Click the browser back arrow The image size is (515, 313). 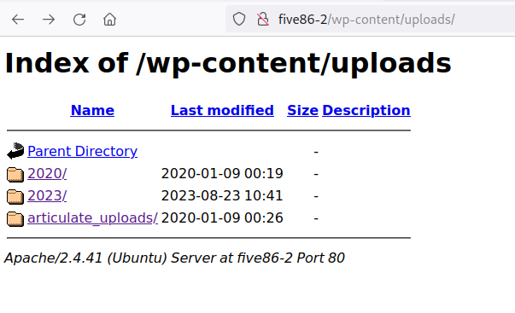(x=18, y=20)
